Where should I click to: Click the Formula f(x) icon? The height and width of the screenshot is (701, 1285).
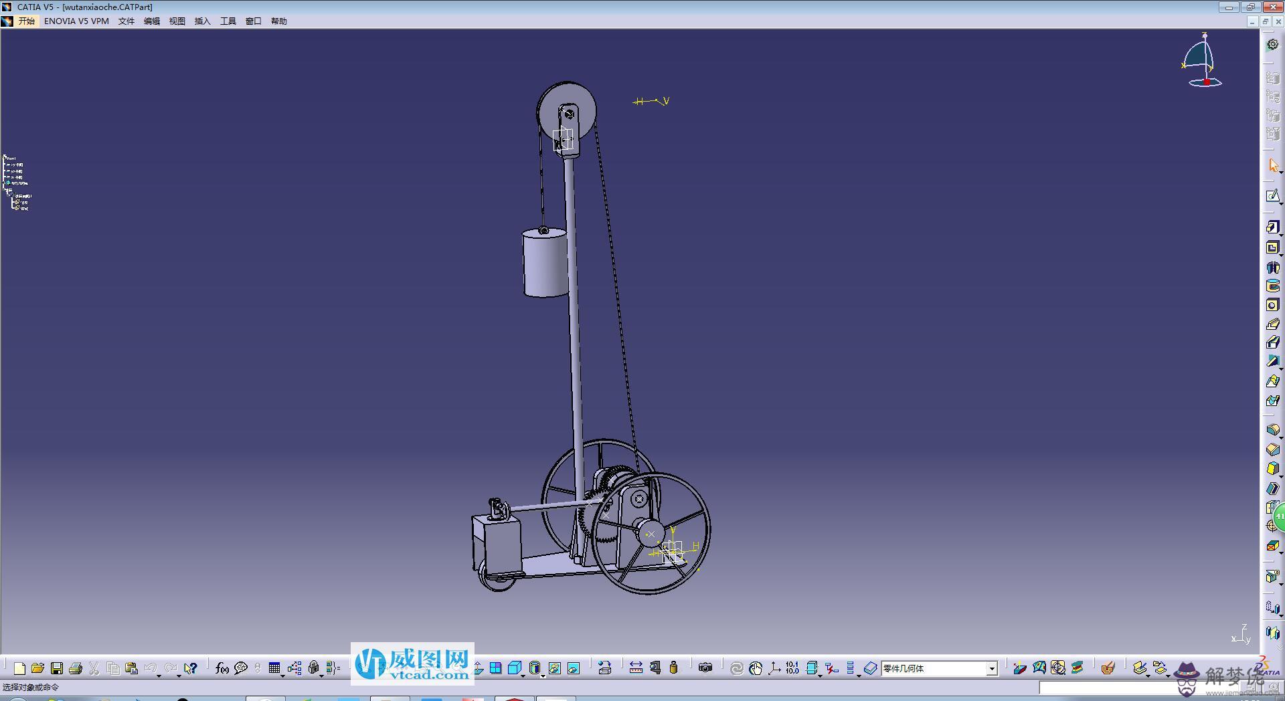point(222,668)
